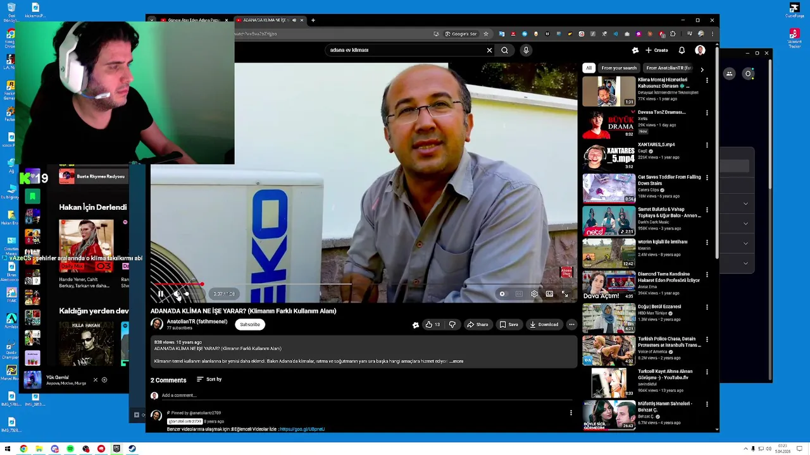Open Chrome three-dot menu
The image size is (810, 455).
(712, 34)
